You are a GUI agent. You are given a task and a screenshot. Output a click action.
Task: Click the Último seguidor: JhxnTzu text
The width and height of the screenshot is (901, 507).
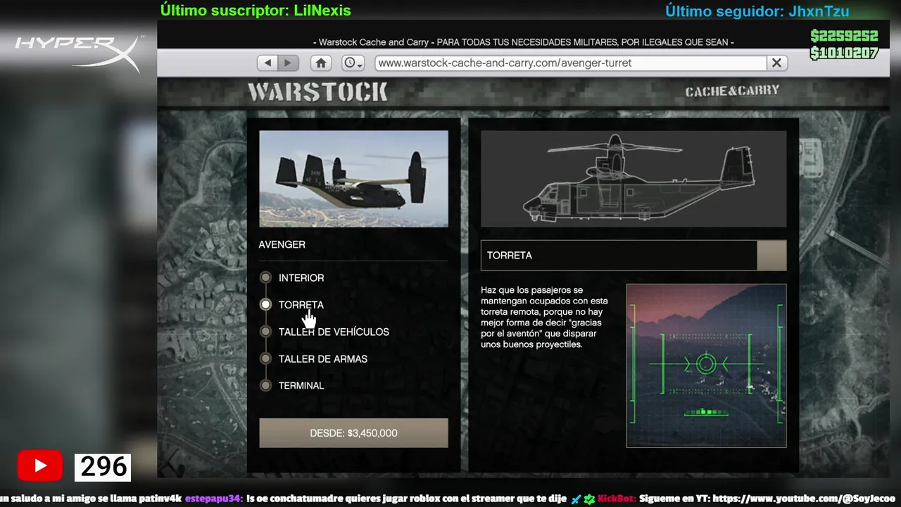tap(757, 11)
